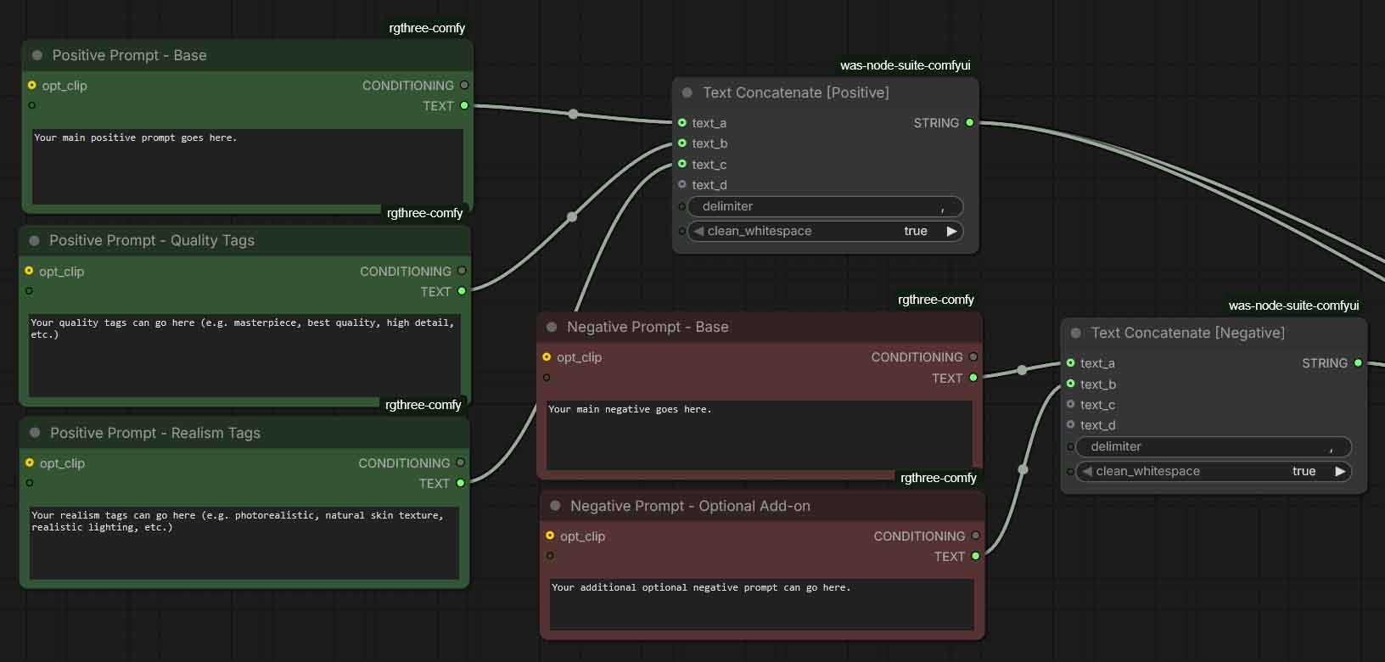
Task: Toggle clean_whitespace in Text Concatenate [Negative]
Action: (x=1213, y=471)
